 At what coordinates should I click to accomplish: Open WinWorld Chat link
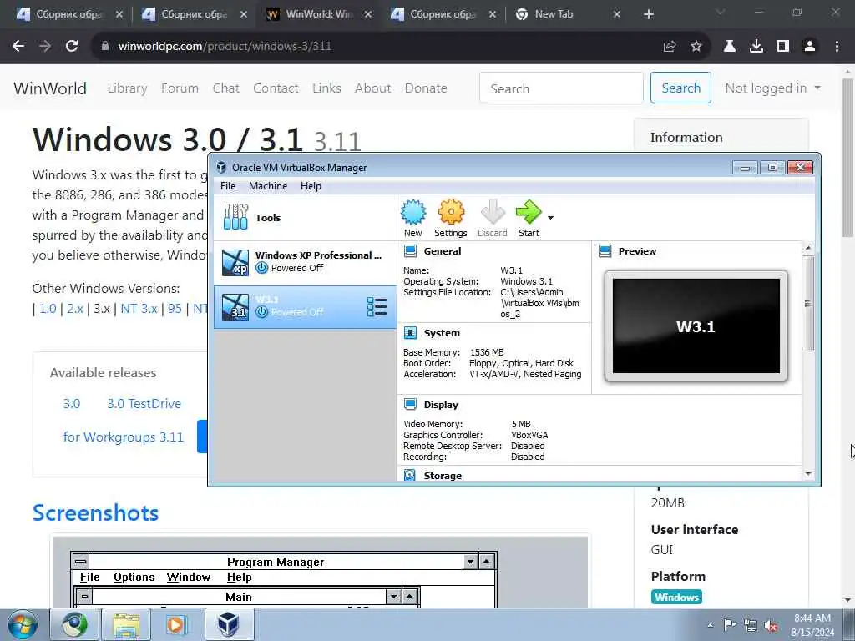[x=225, y=88]
